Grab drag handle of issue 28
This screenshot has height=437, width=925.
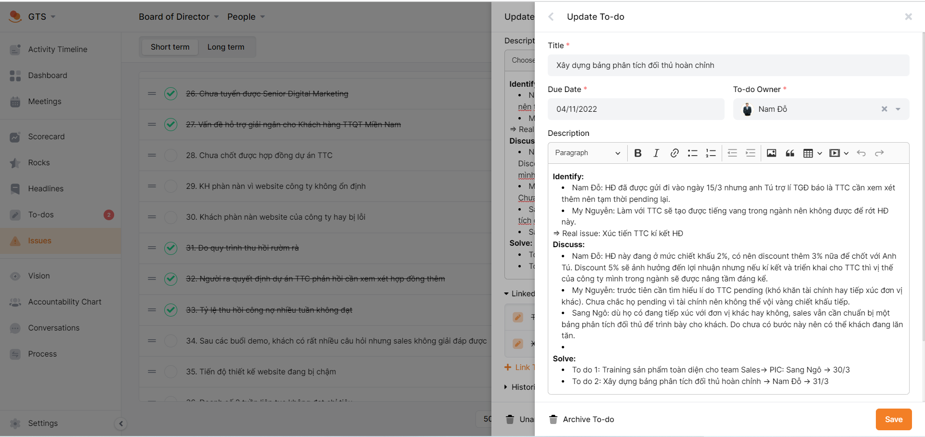tap(152, 155)
